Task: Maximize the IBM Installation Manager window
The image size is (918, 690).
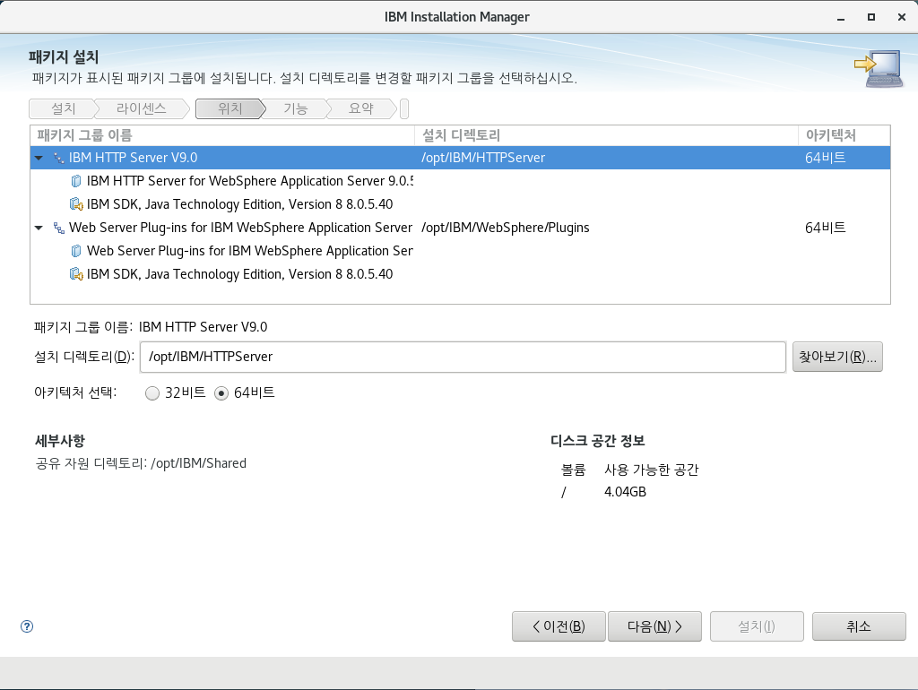Action: point(871,18)
